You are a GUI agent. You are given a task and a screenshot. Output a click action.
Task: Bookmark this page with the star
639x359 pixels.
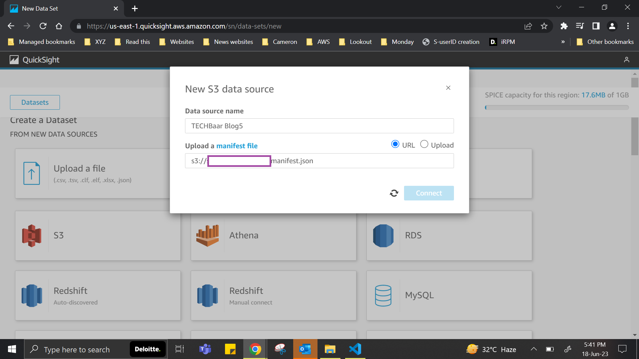pyautogui.click(x=544, y=26)
